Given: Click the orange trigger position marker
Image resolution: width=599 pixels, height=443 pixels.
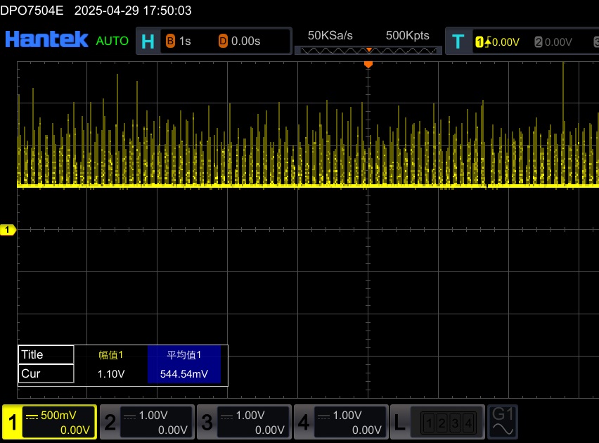Looking at the screenshot, I should [368, 65].
